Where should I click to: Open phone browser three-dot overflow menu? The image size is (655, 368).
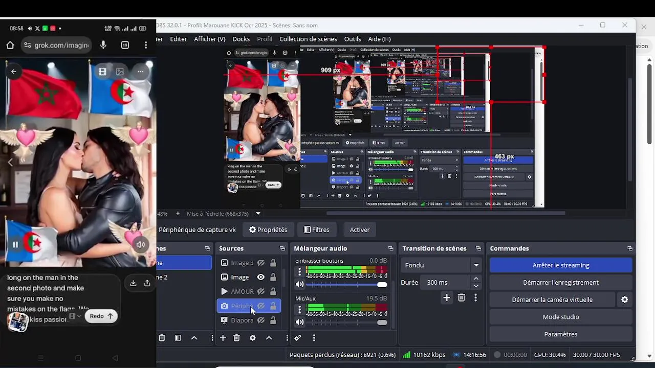[146, 45]
